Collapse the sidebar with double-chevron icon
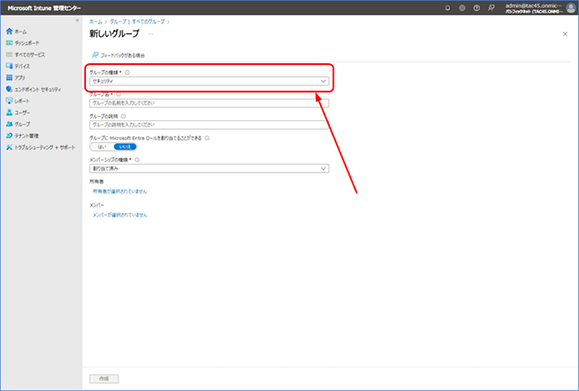Screen dimensions: 579x391 [x=77, y=20]
